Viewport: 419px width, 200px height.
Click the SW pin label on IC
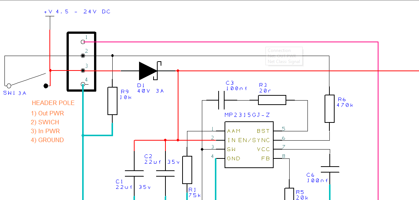point(231,149)
